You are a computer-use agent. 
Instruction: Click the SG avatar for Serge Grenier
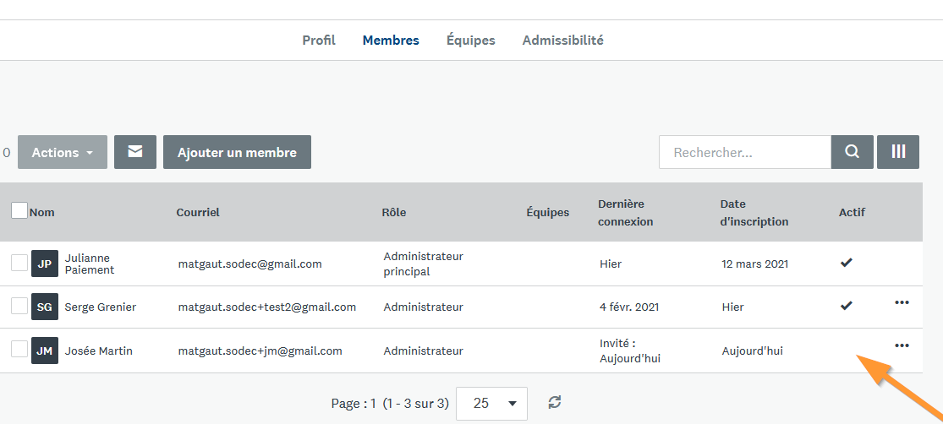pyautogui.click(x=45, y=307)
